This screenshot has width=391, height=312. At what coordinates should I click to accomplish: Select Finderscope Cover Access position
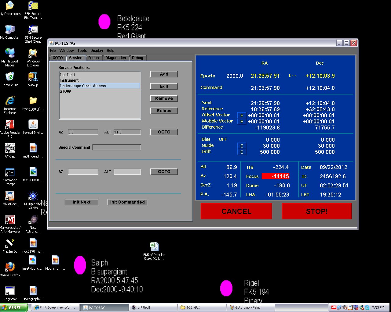(x=100, y=86)
